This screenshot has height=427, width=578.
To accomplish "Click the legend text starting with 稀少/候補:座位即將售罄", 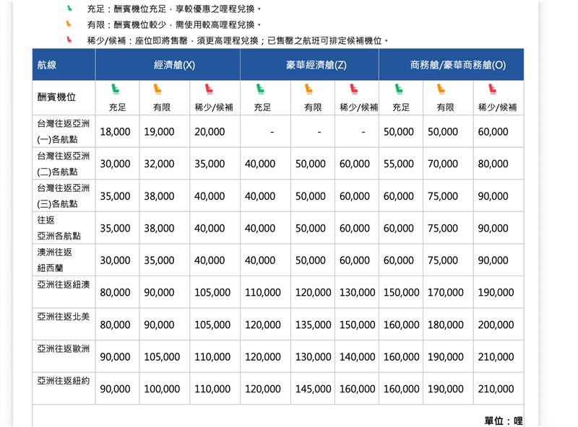I will (238, 40).
